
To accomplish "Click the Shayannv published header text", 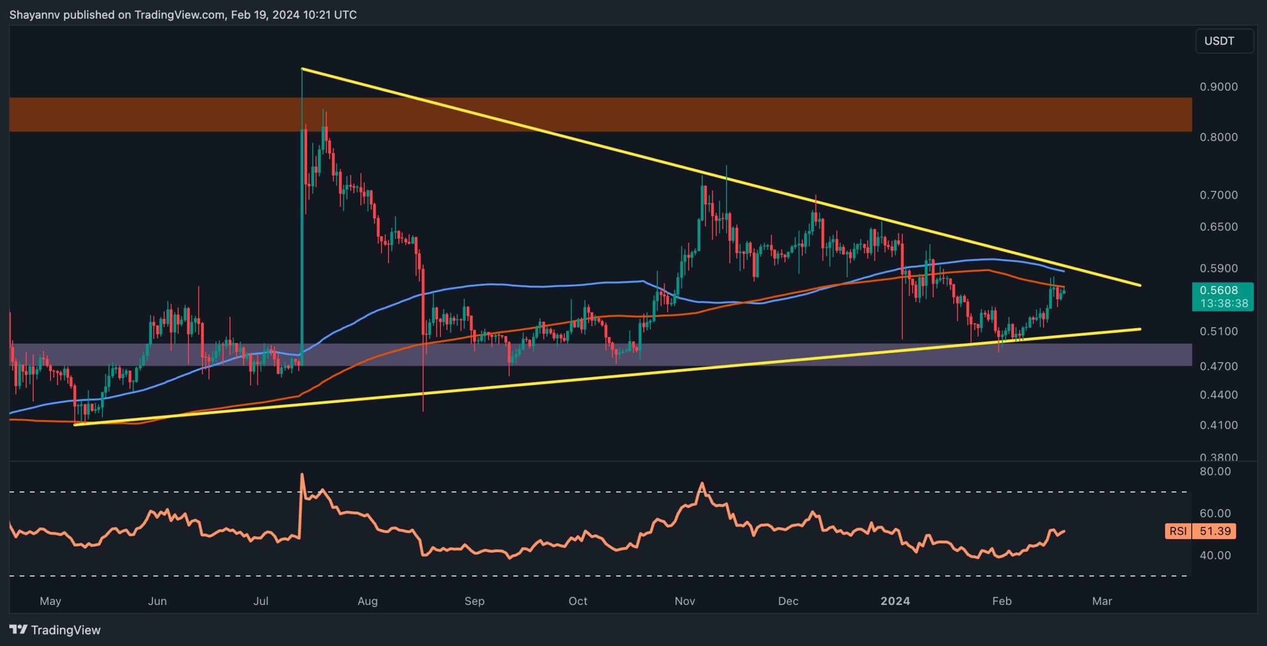I will click(x=183, y=15).
